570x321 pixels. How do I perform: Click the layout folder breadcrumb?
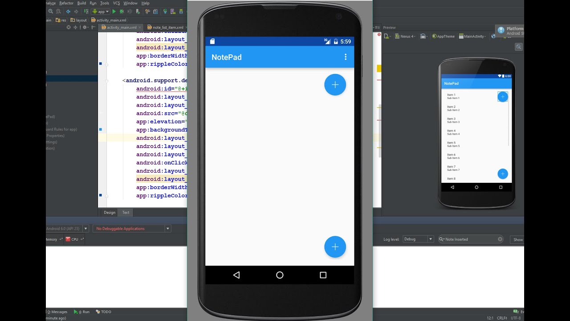[x=78, y=20]
